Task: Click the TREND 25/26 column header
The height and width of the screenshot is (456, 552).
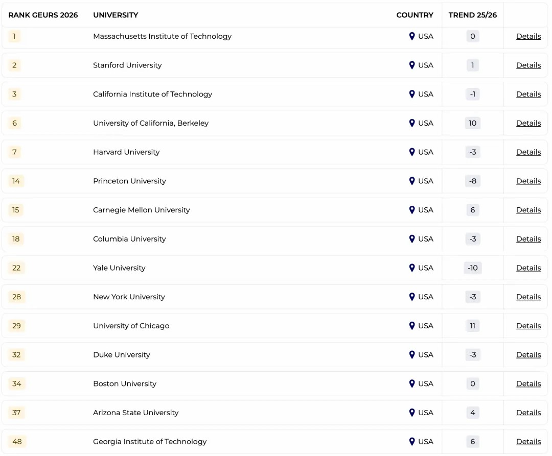Action: coord(473,15)
